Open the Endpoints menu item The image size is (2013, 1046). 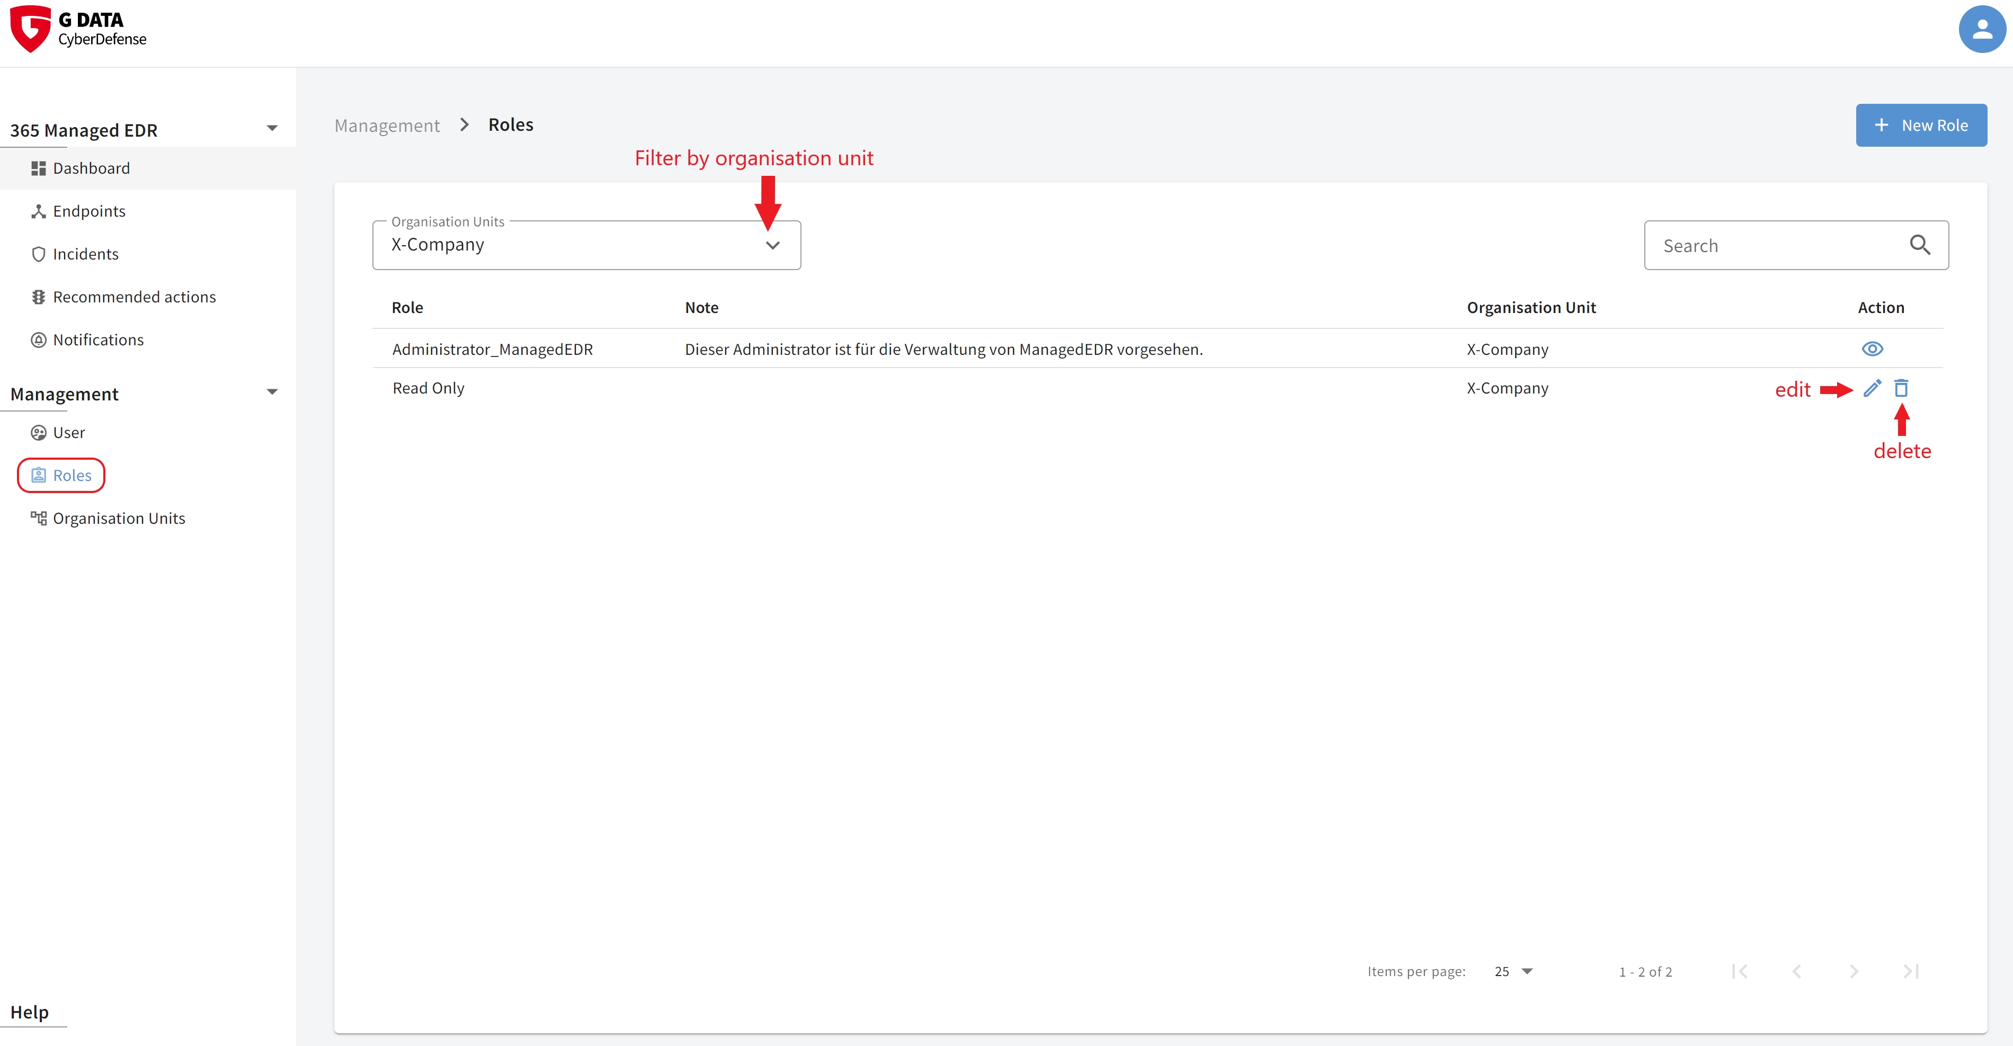coord(148,211)
